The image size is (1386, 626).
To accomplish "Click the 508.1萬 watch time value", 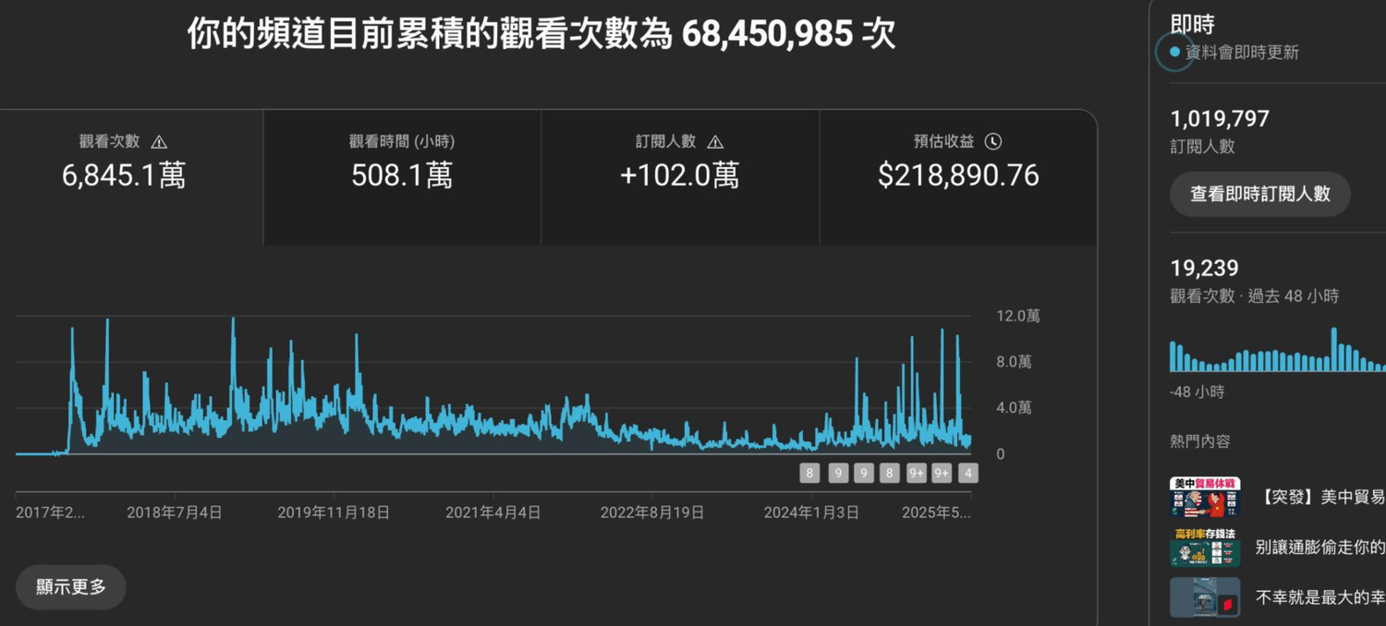I will point(402,175).
